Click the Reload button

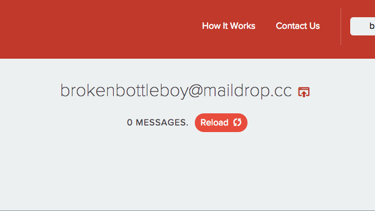221,122
